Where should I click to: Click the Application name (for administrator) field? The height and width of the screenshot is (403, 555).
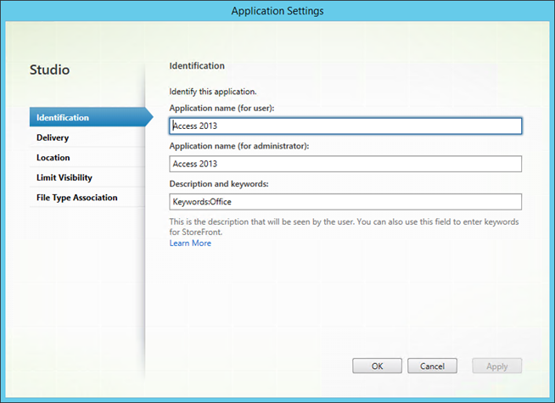pos(345,164)
